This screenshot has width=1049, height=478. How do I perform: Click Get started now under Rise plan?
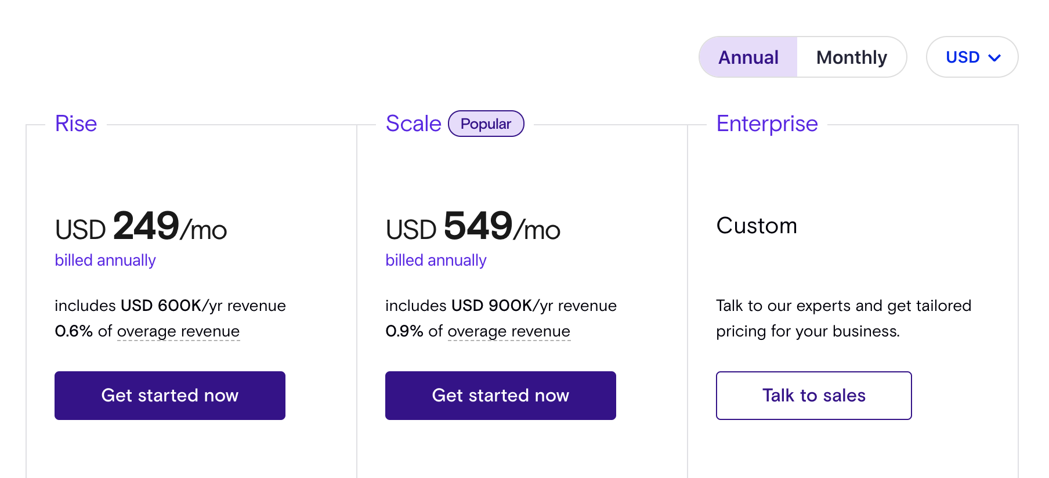point(169,395)
